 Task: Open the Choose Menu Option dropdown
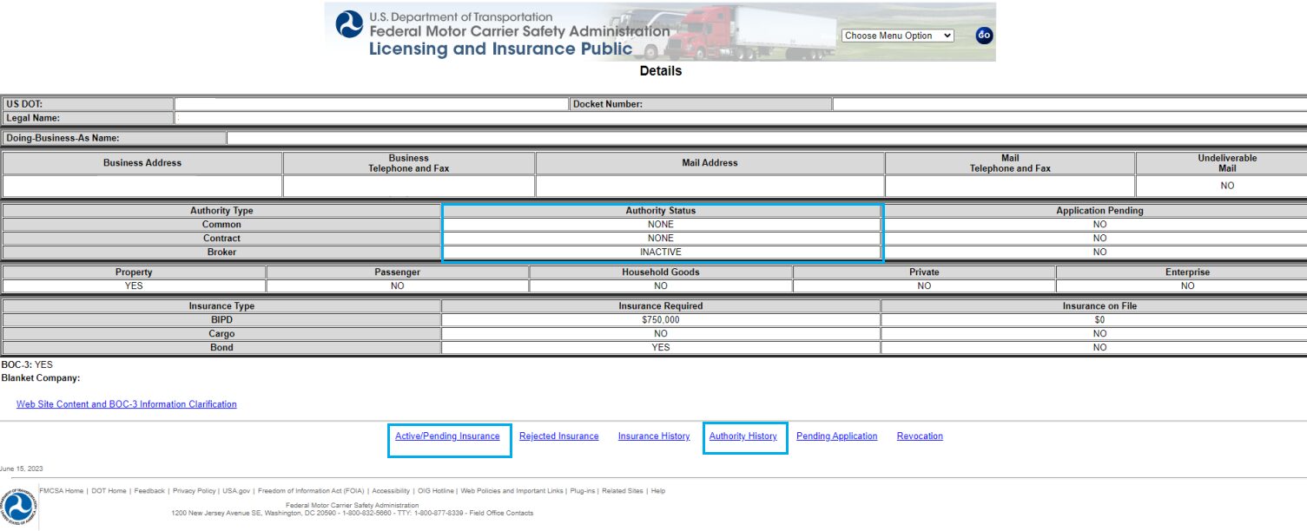pyautogui.click(x=897, y=36)
